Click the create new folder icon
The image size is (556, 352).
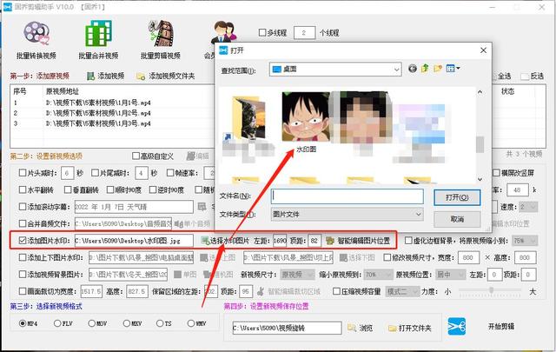click(x=438, y=69)
